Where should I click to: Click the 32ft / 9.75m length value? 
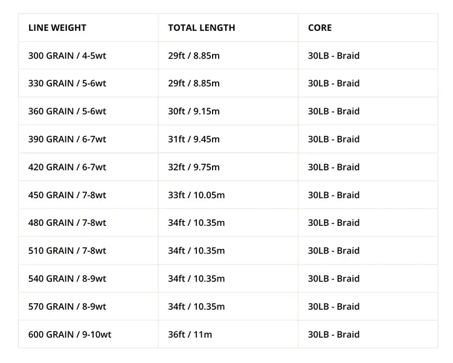[x=194, y=167]
